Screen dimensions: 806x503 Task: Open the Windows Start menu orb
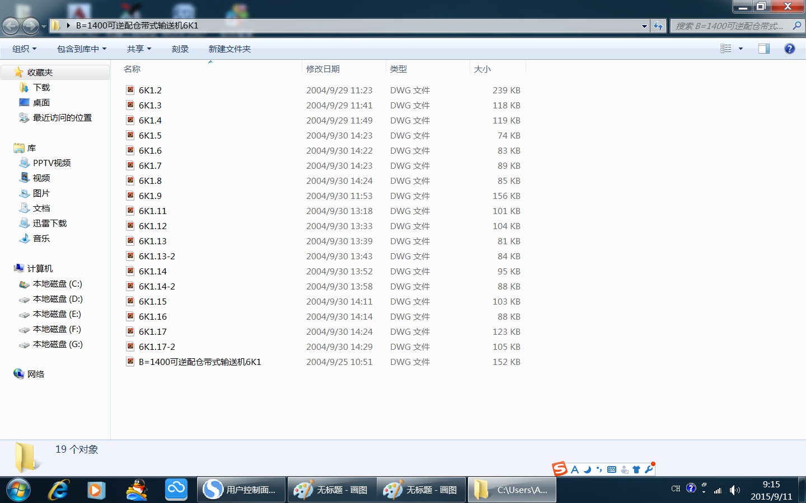pyautogui.click(x=18, y=490)
